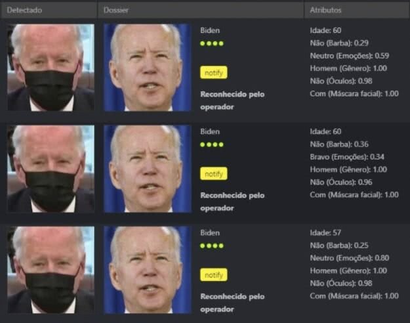
Task: Click the notify button in the third row
Action: [214, 275]
